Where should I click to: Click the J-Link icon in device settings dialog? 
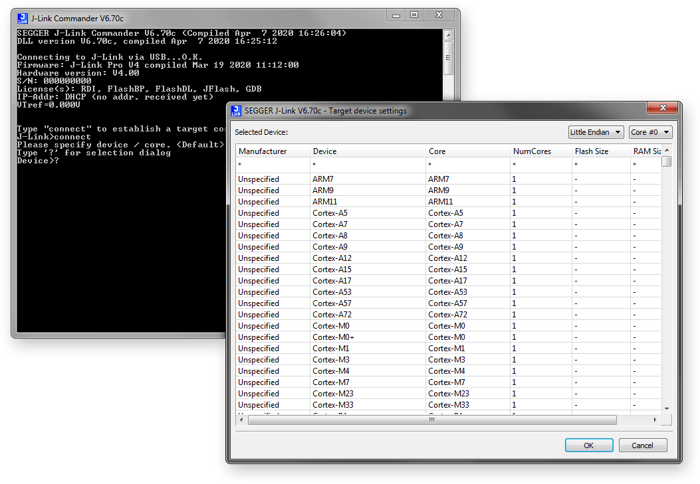(x=236, y=111)
